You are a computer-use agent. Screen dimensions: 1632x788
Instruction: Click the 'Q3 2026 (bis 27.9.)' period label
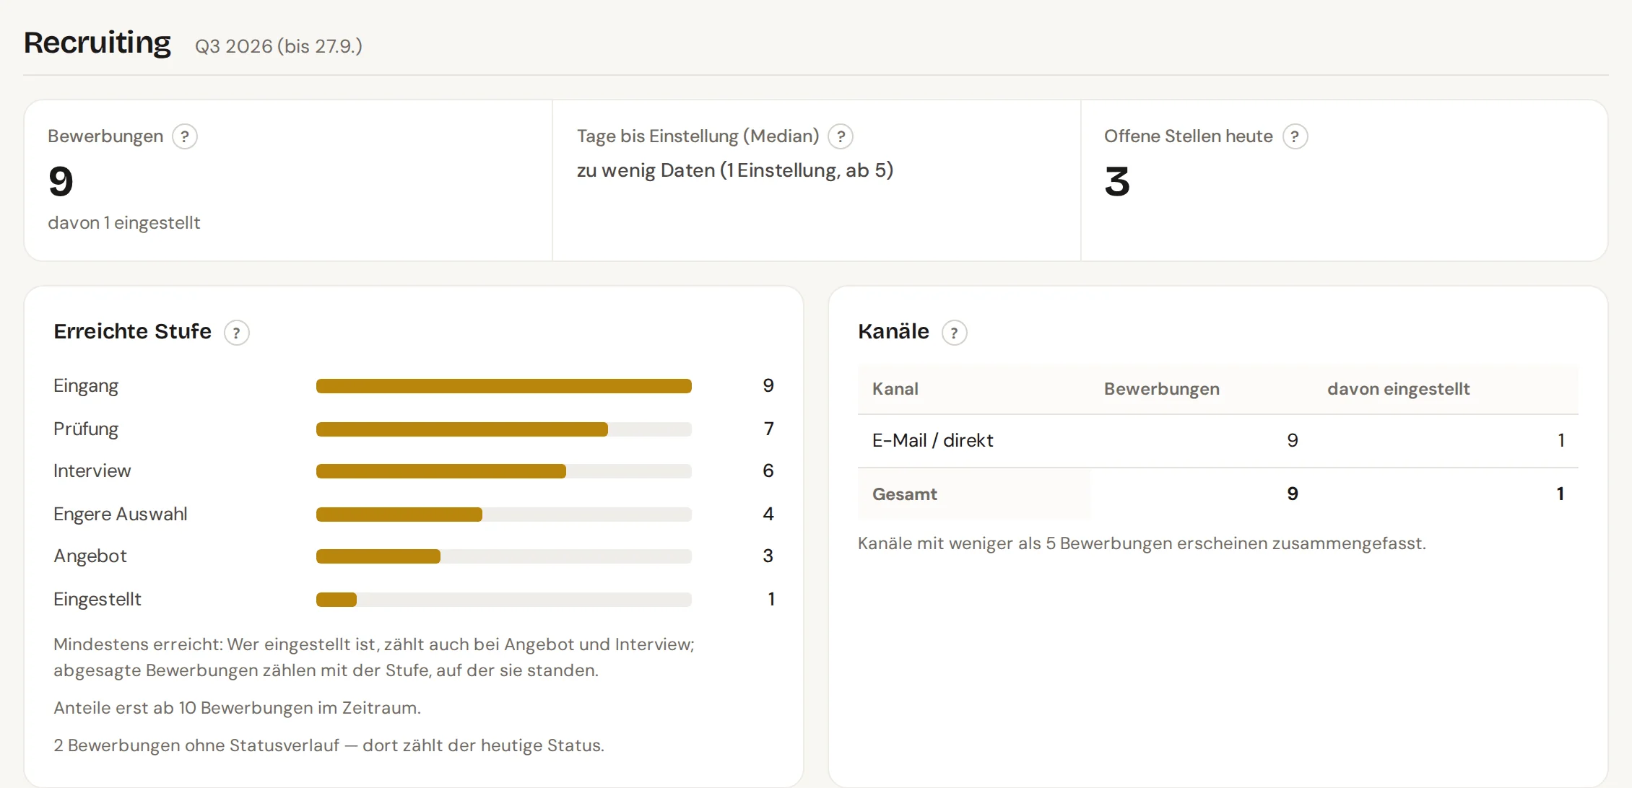279,46
